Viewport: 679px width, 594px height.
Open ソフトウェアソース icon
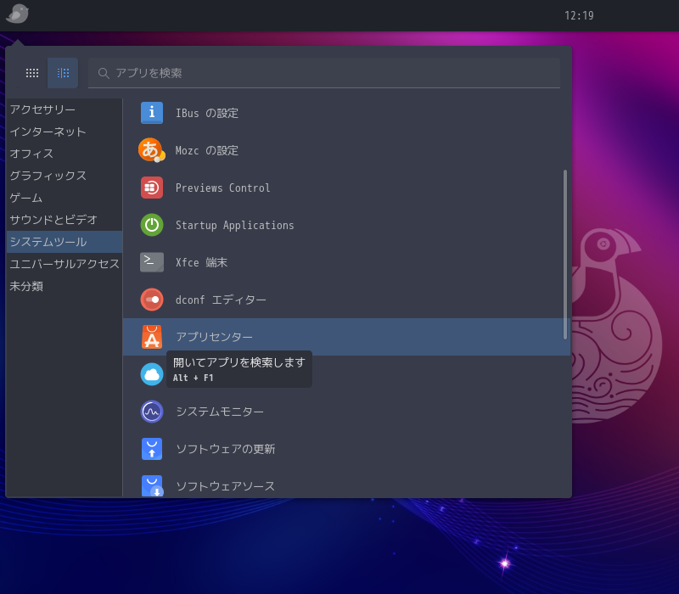tap(152, 485)
